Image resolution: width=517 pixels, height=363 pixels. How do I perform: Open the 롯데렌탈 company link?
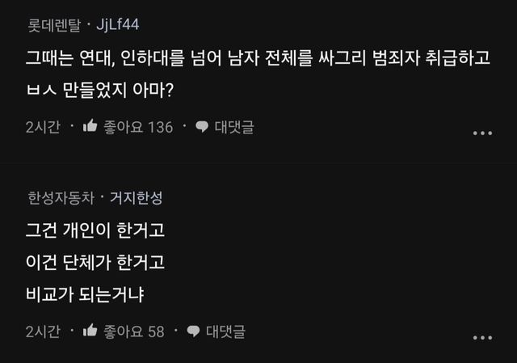54,25
